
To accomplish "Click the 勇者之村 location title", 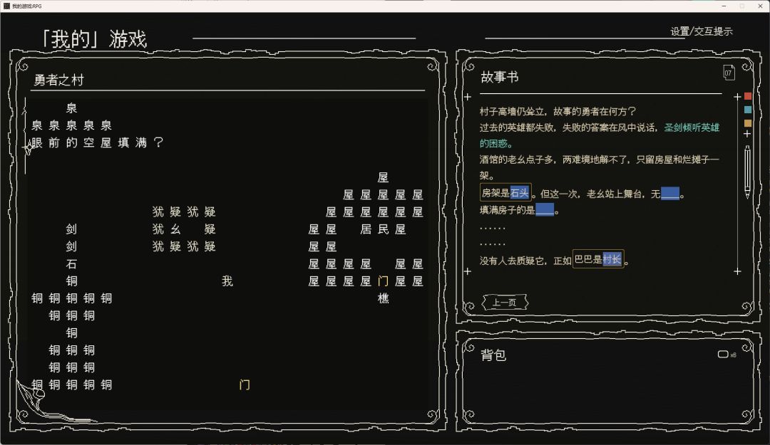I will tap(59, 80).
